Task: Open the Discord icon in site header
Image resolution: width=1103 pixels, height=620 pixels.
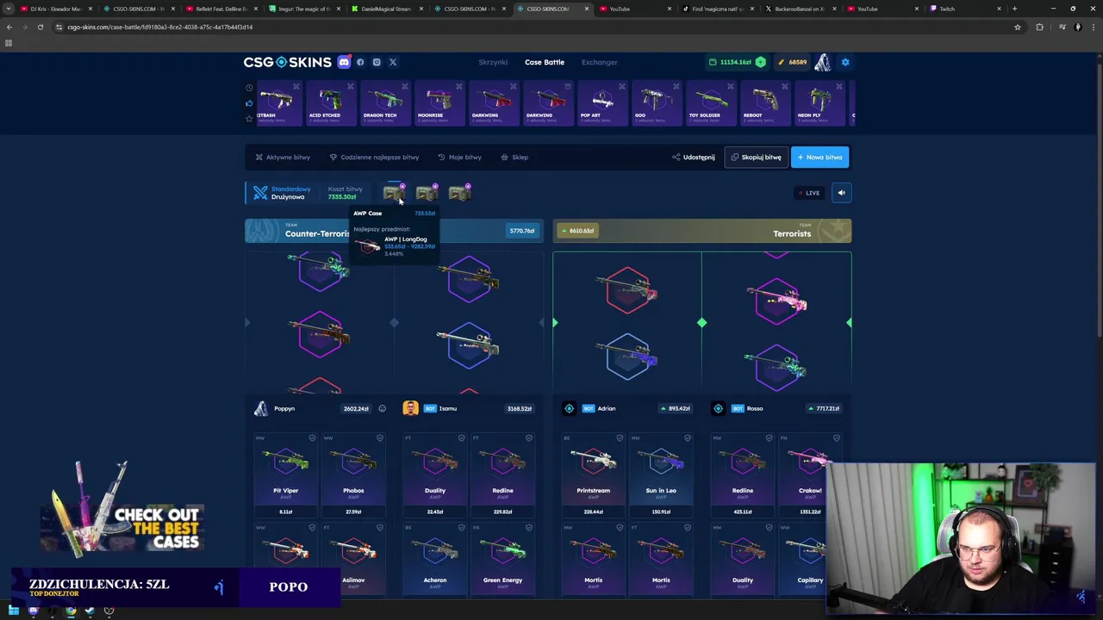Action: point(344,62)
